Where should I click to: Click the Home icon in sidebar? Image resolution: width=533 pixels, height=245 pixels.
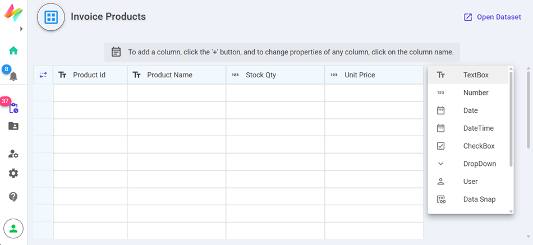13,50
